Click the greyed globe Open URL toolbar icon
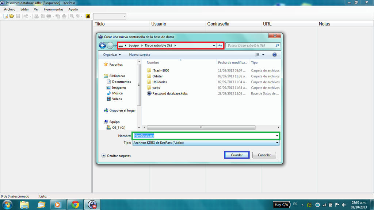The height and width of the screenshot is (210, 374). 49,16
